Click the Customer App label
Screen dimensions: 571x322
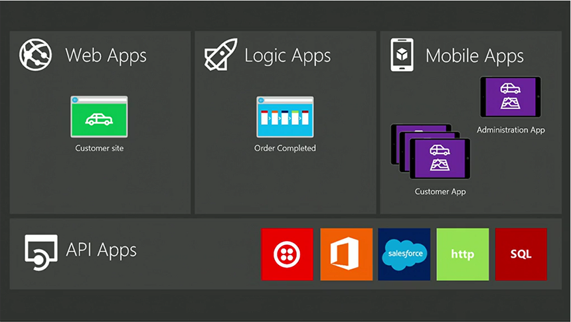click(440, 192)
